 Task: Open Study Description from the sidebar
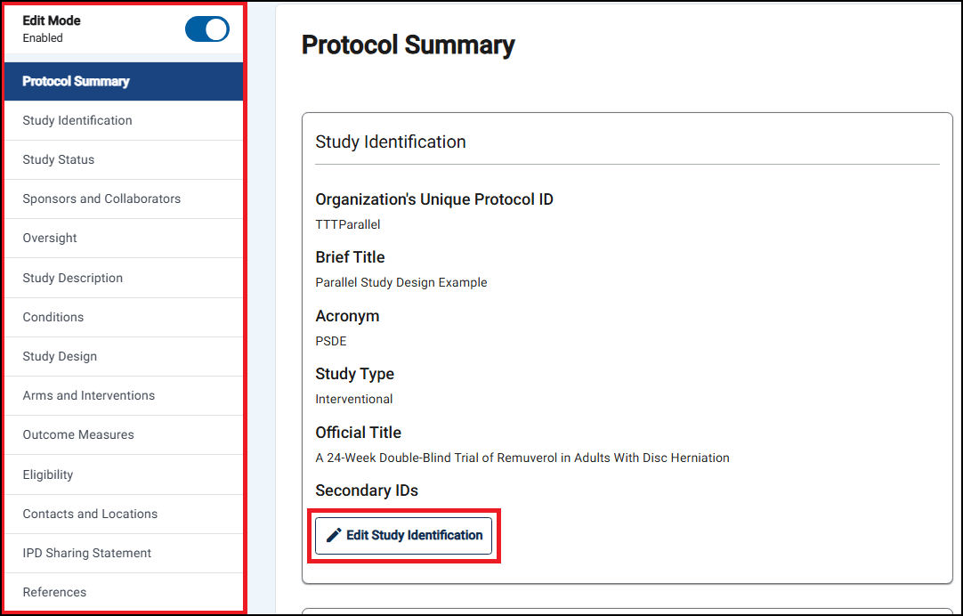tap(124, 279)
